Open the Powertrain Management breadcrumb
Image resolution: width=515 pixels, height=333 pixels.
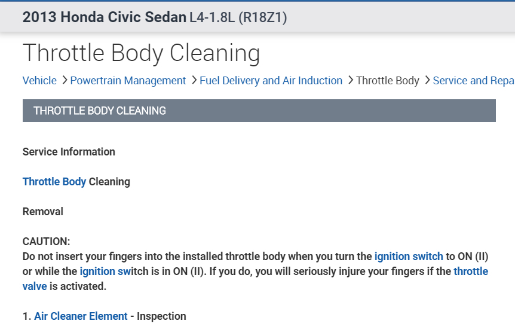[128, 81]
